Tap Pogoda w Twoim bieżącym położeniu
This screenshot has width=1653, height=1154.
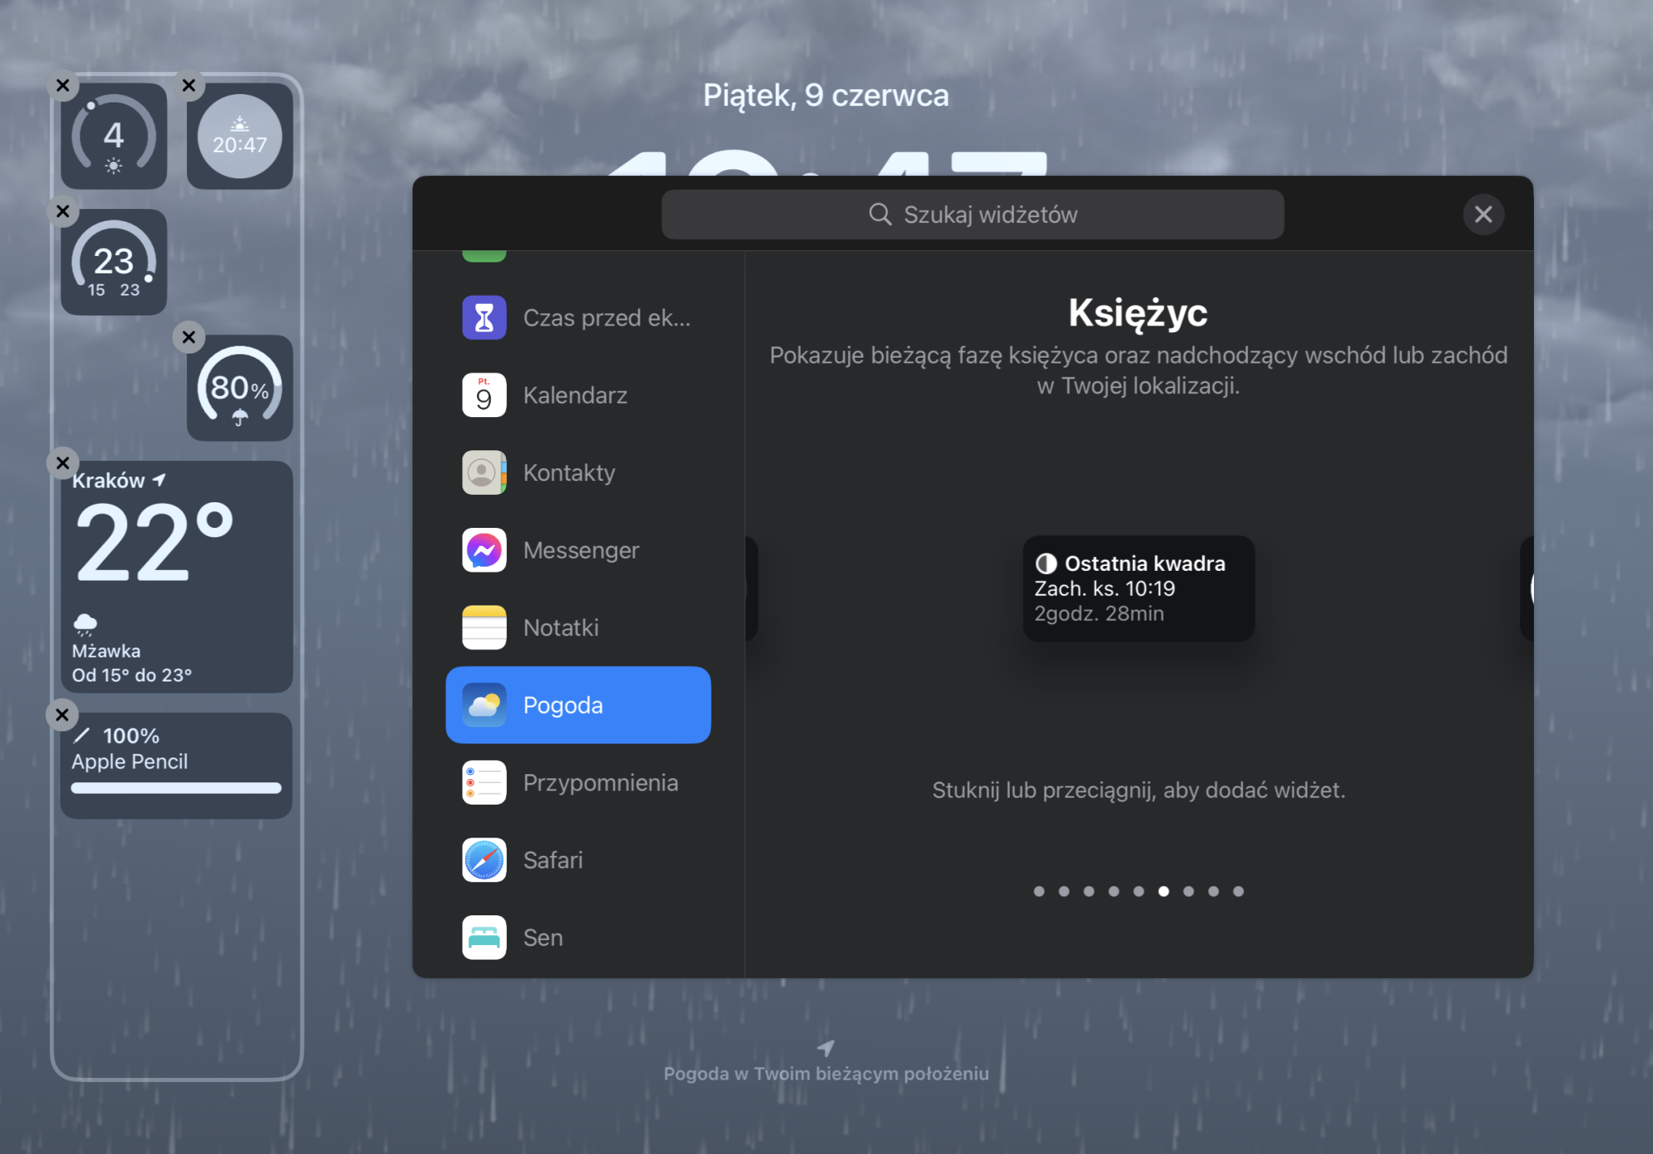tap(826, 1073)
